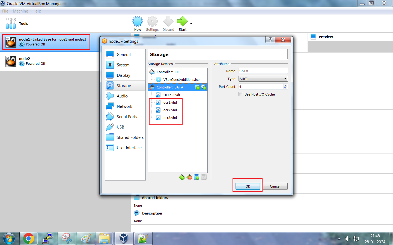Click the volume speaker tray icon
The image size is (393, 245).
pyautogui.click(x=348, y=239)
